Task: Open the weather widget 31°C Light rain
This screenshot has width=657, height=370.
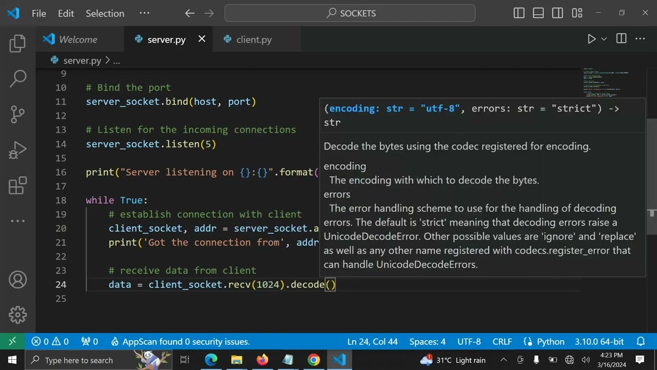Action: coord(453,360)
